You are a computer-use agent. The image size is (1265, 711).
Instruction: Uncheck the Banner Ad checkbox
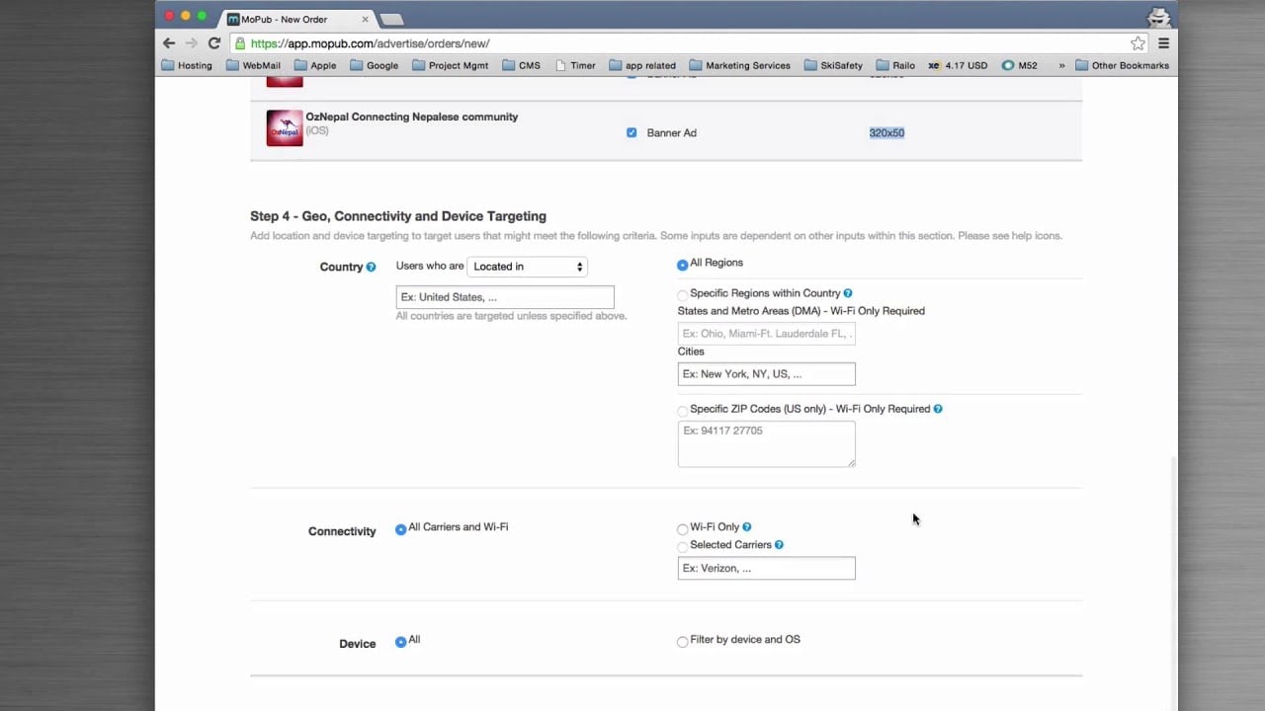point(632,132)
